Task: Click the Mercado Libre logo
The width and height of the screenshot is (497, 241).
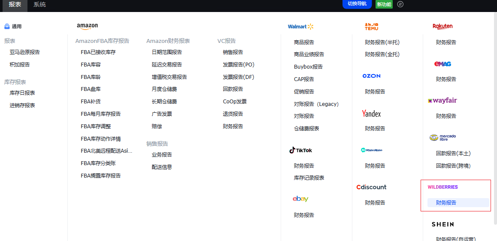Action: tap(442, 138)
